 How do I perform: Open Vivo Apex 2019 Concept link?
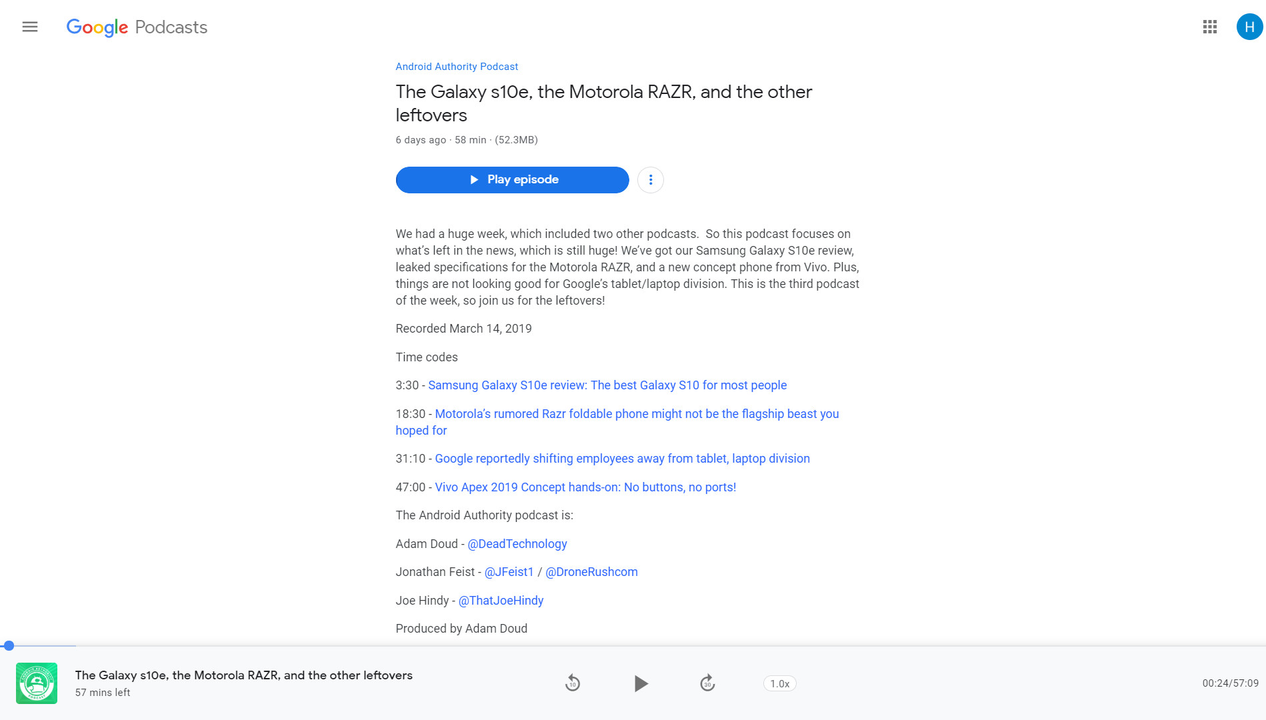pos(585,487)
